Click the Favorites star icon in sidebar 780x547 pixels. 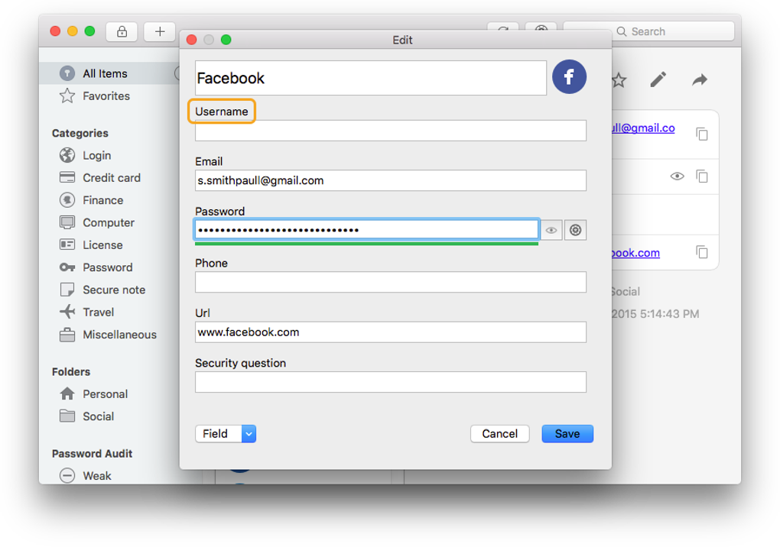pos(67,95)
